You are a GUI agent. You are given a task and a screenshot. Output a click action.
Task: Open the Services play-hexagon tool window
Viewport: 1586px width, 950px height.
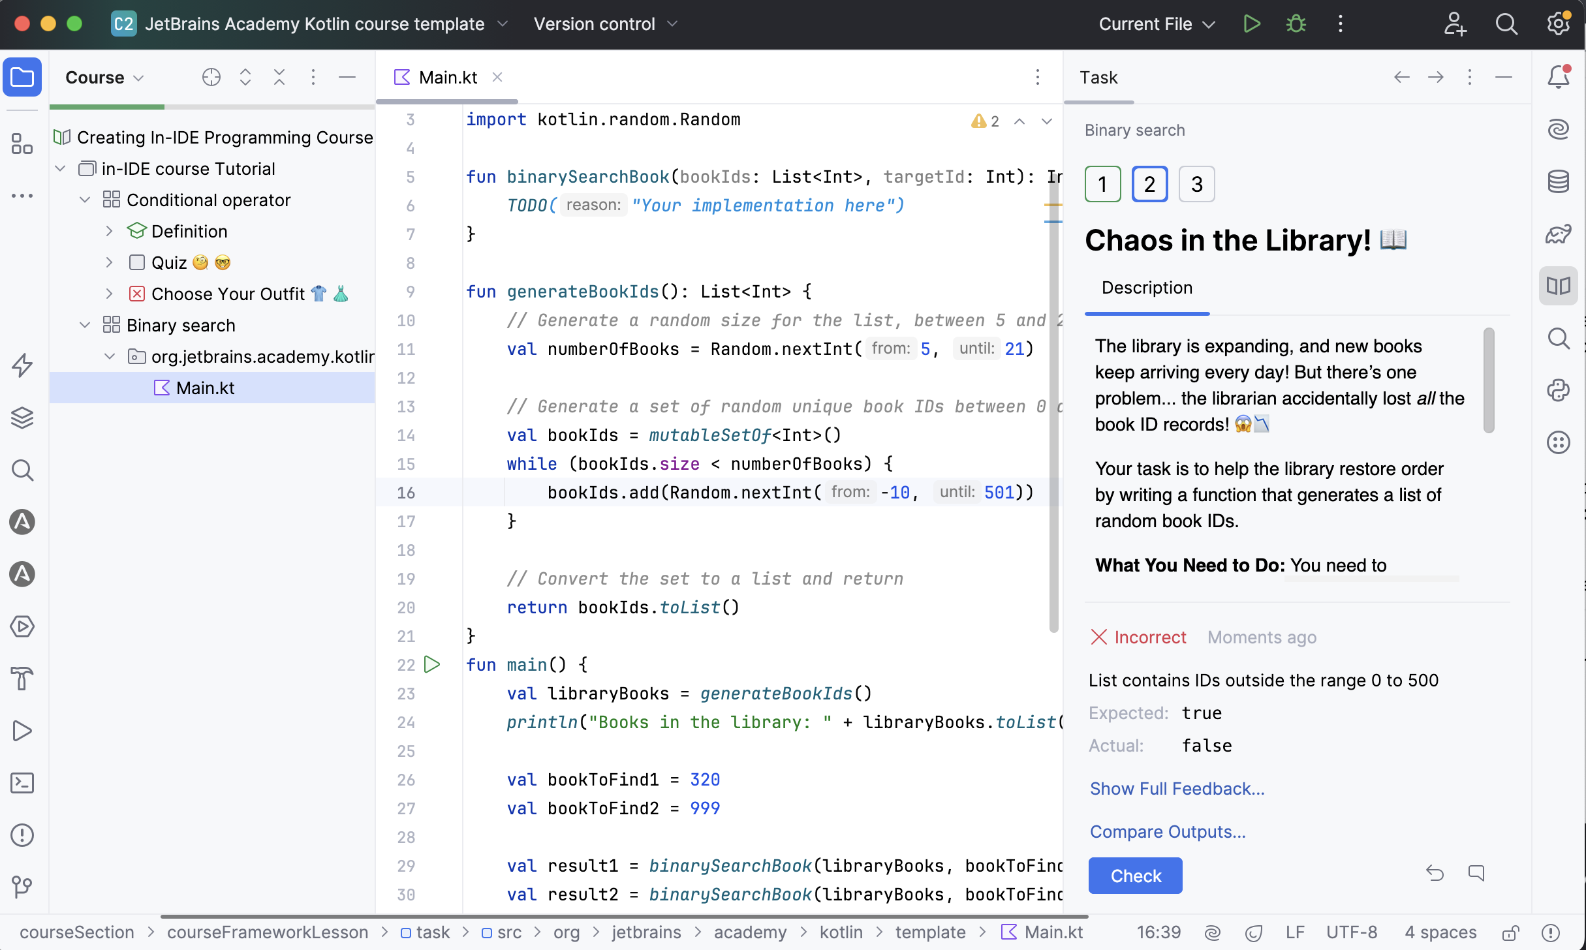click(x=22, y=626)
